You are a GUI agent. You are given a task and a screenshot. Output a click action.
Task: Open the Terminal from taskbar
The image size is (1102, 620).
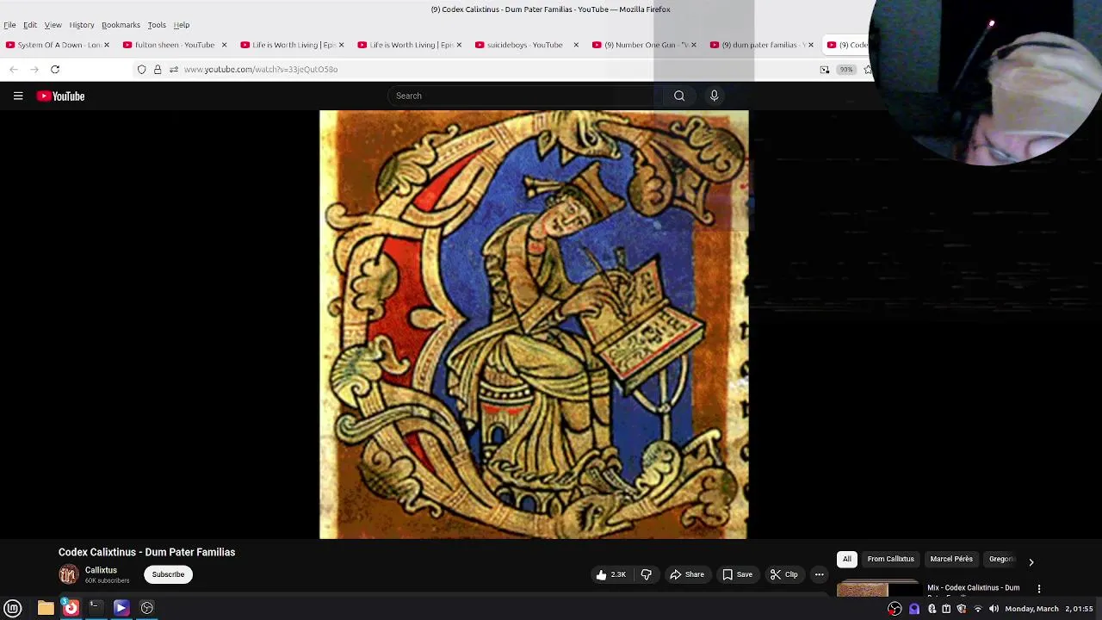[96, 608]
